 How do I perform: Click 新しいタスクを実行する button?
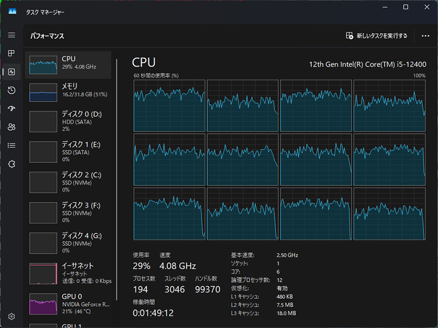pos(377,36)
